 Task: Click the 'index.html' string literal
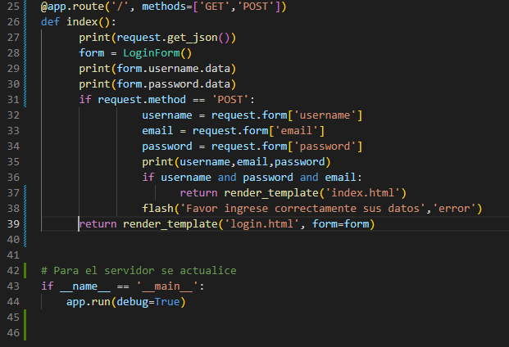click(362, 193)
